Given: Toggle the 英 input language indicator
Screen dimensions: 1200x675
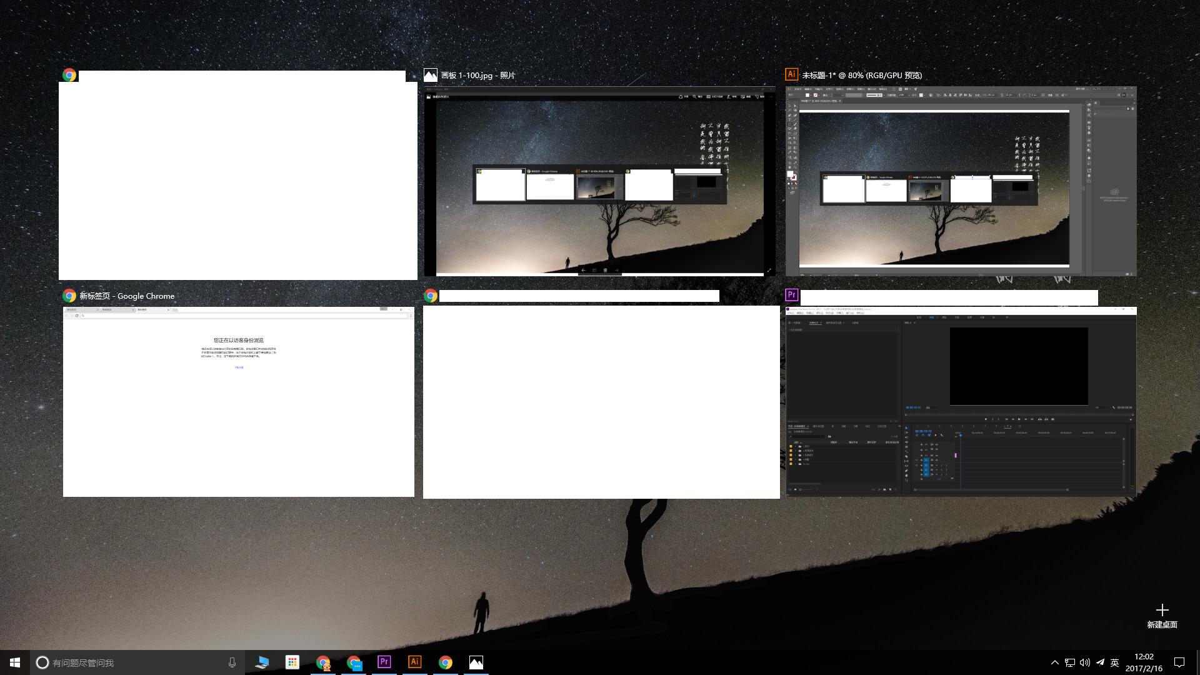Looking at the screenshot, I should (1114, 662).
